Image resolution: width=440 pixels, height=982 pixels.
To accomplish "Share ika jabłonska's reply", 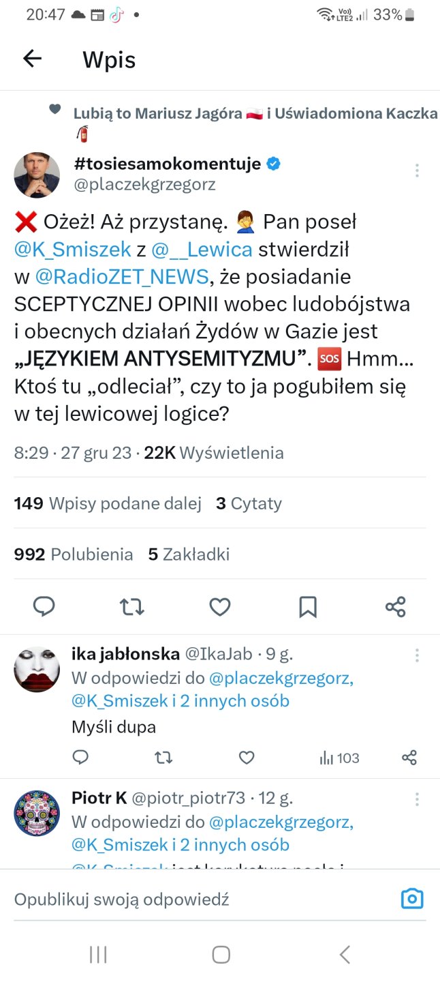I will [409, 758].
